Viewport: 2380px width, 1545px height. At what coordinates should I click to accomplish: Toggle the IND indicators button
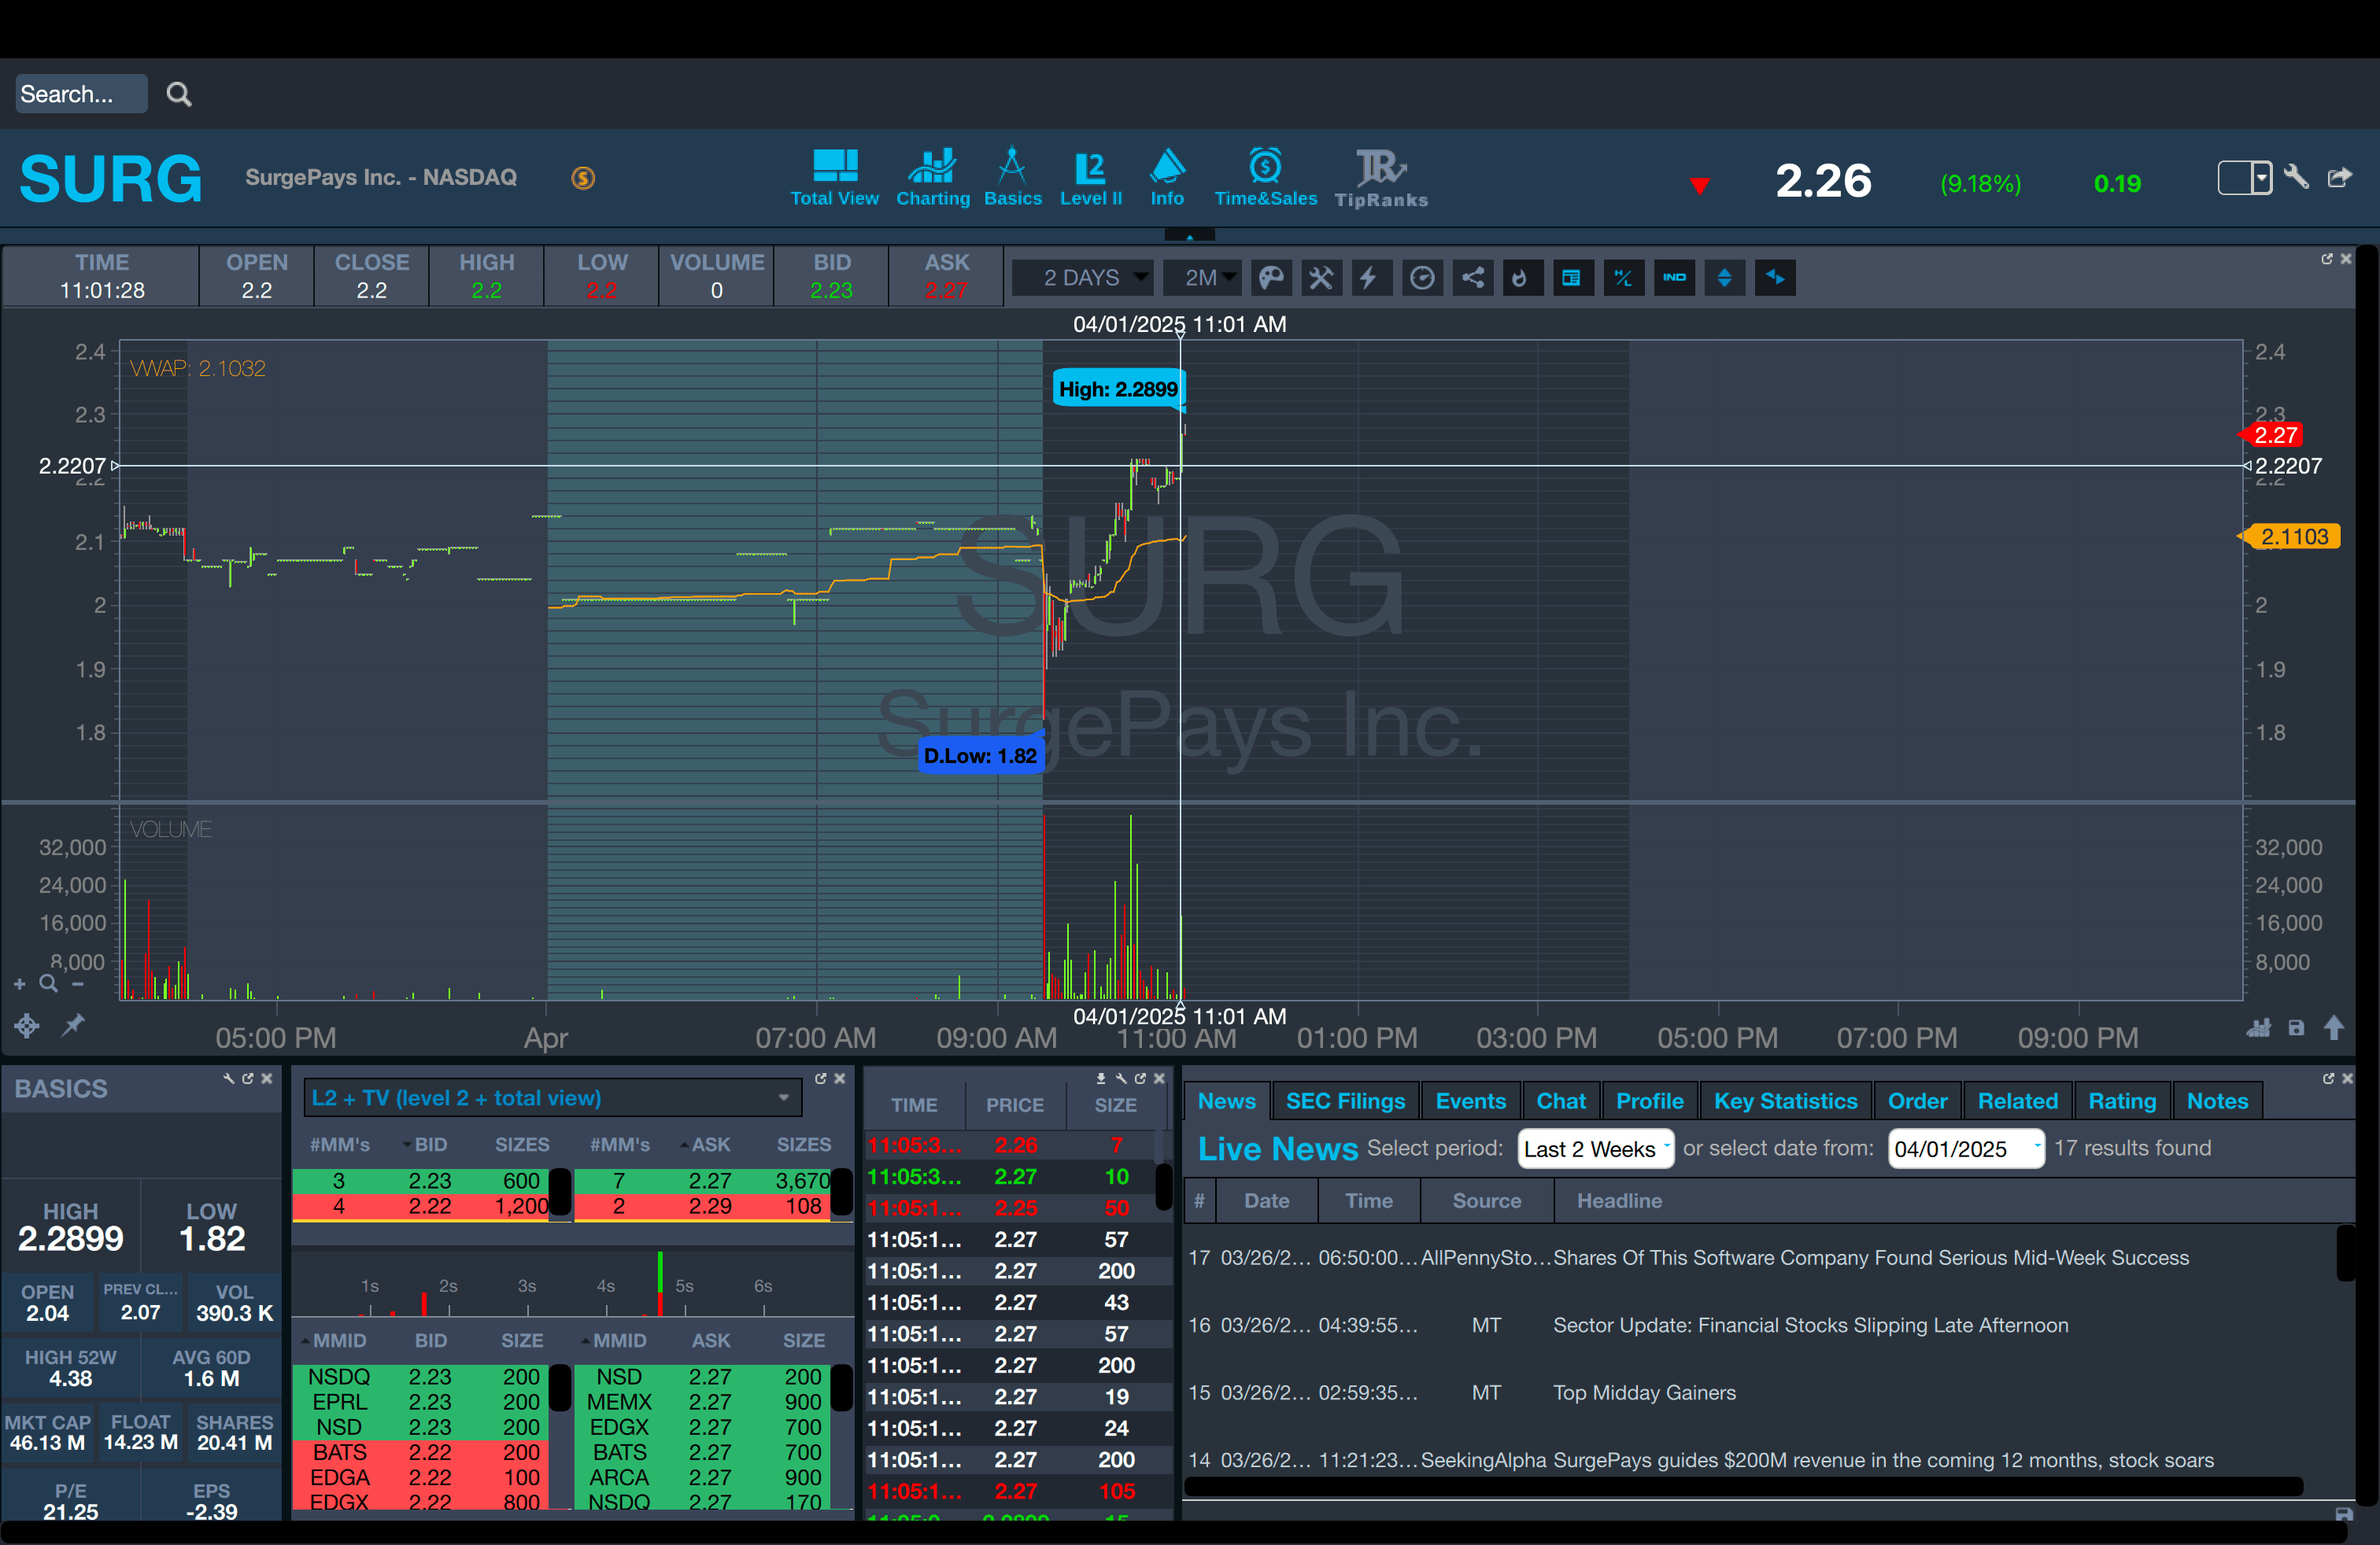(1674, 278)
